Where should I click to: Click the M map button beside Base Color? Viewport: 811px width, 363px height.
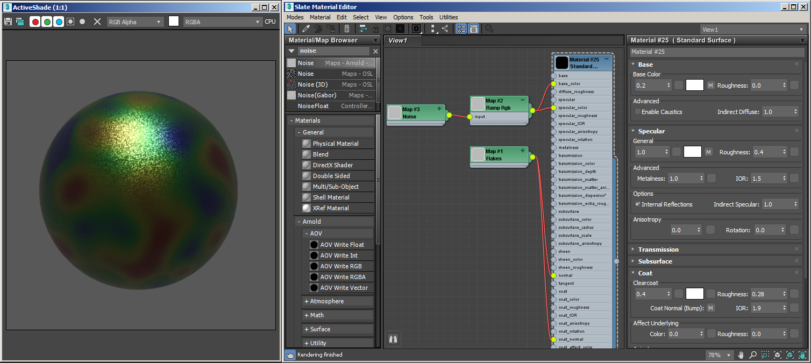pyautogui.click(x=710, y=85)
